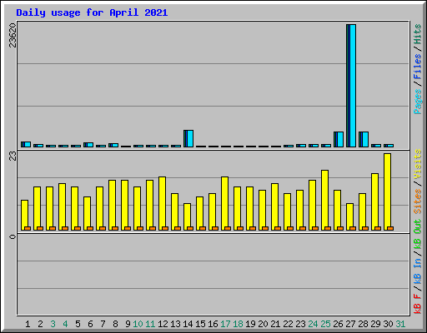Viewport: 427px width, 333px height.
Task: Click the yellow visits bar for day 29
Action: coord(374,201)
